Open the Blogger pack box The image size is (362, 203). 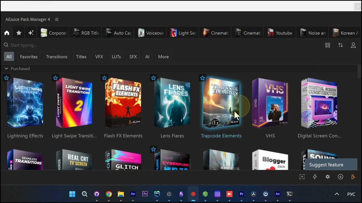[270, 159]
